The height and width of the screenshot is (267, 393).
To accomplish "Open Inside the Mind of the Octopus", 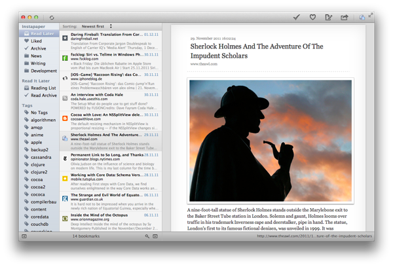I will 111,221.
